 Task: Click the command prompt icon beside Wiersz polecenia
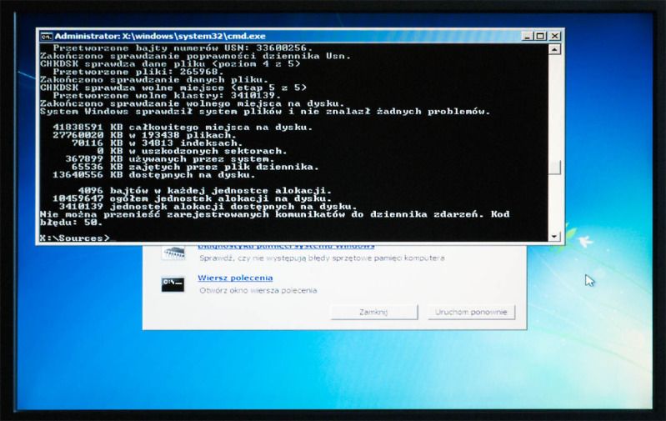173,284
